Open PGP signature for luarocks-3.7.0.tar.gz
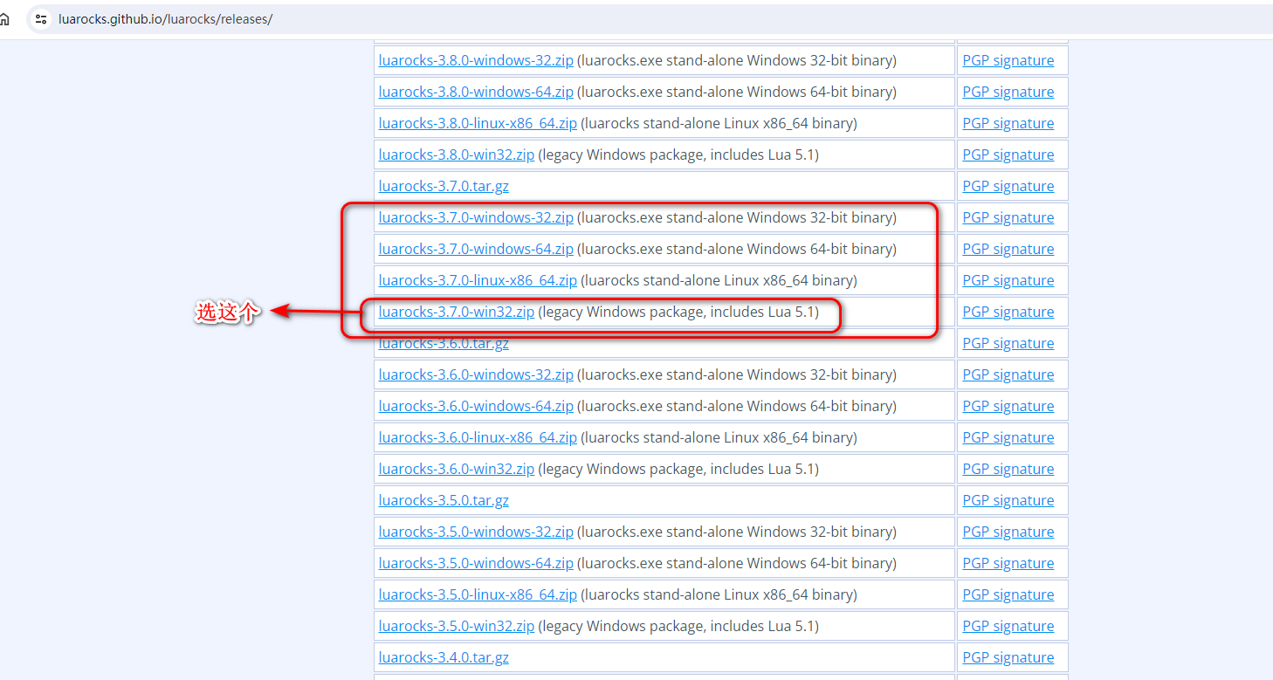The width and height of the screenshot is (1273, 680). pyautogui.click(x=1008, y=186)
